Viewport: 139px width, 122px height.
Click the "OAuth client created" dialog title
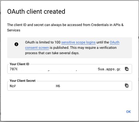pos(36,11)
